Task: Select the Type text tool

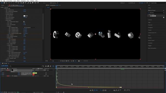Action: 25,3
